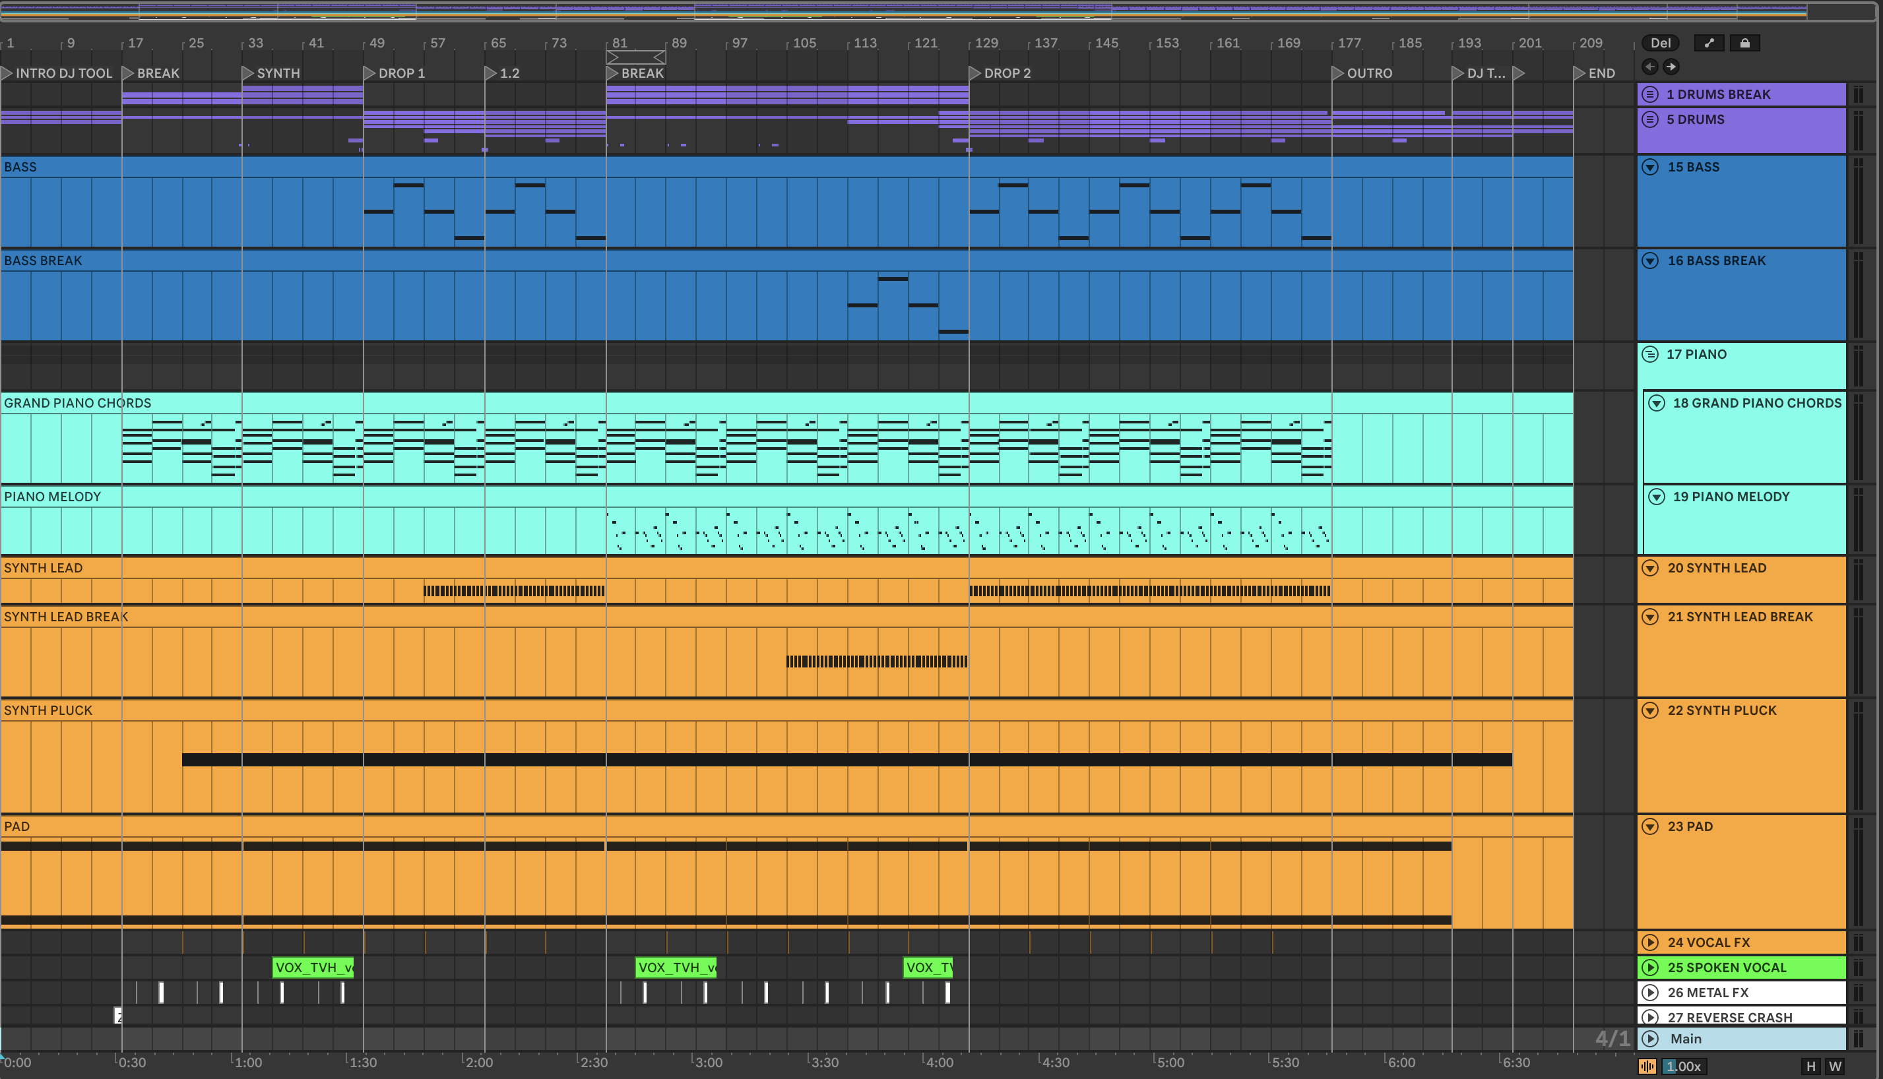The width and height of the screenshot is (1883, 1079).
Task: Expand the 27 REVERSE CRASH track
Action: 1649,1017
